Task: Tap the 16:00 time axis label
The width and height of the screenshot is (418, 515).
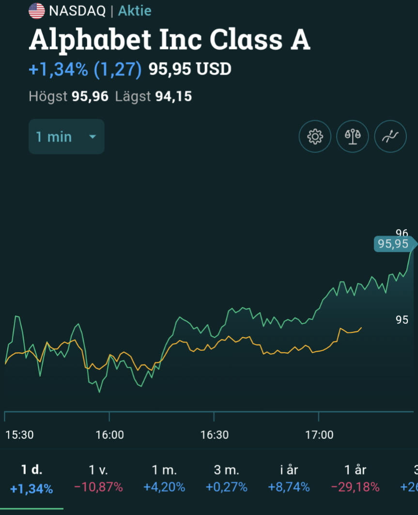Action: (110, 435)
